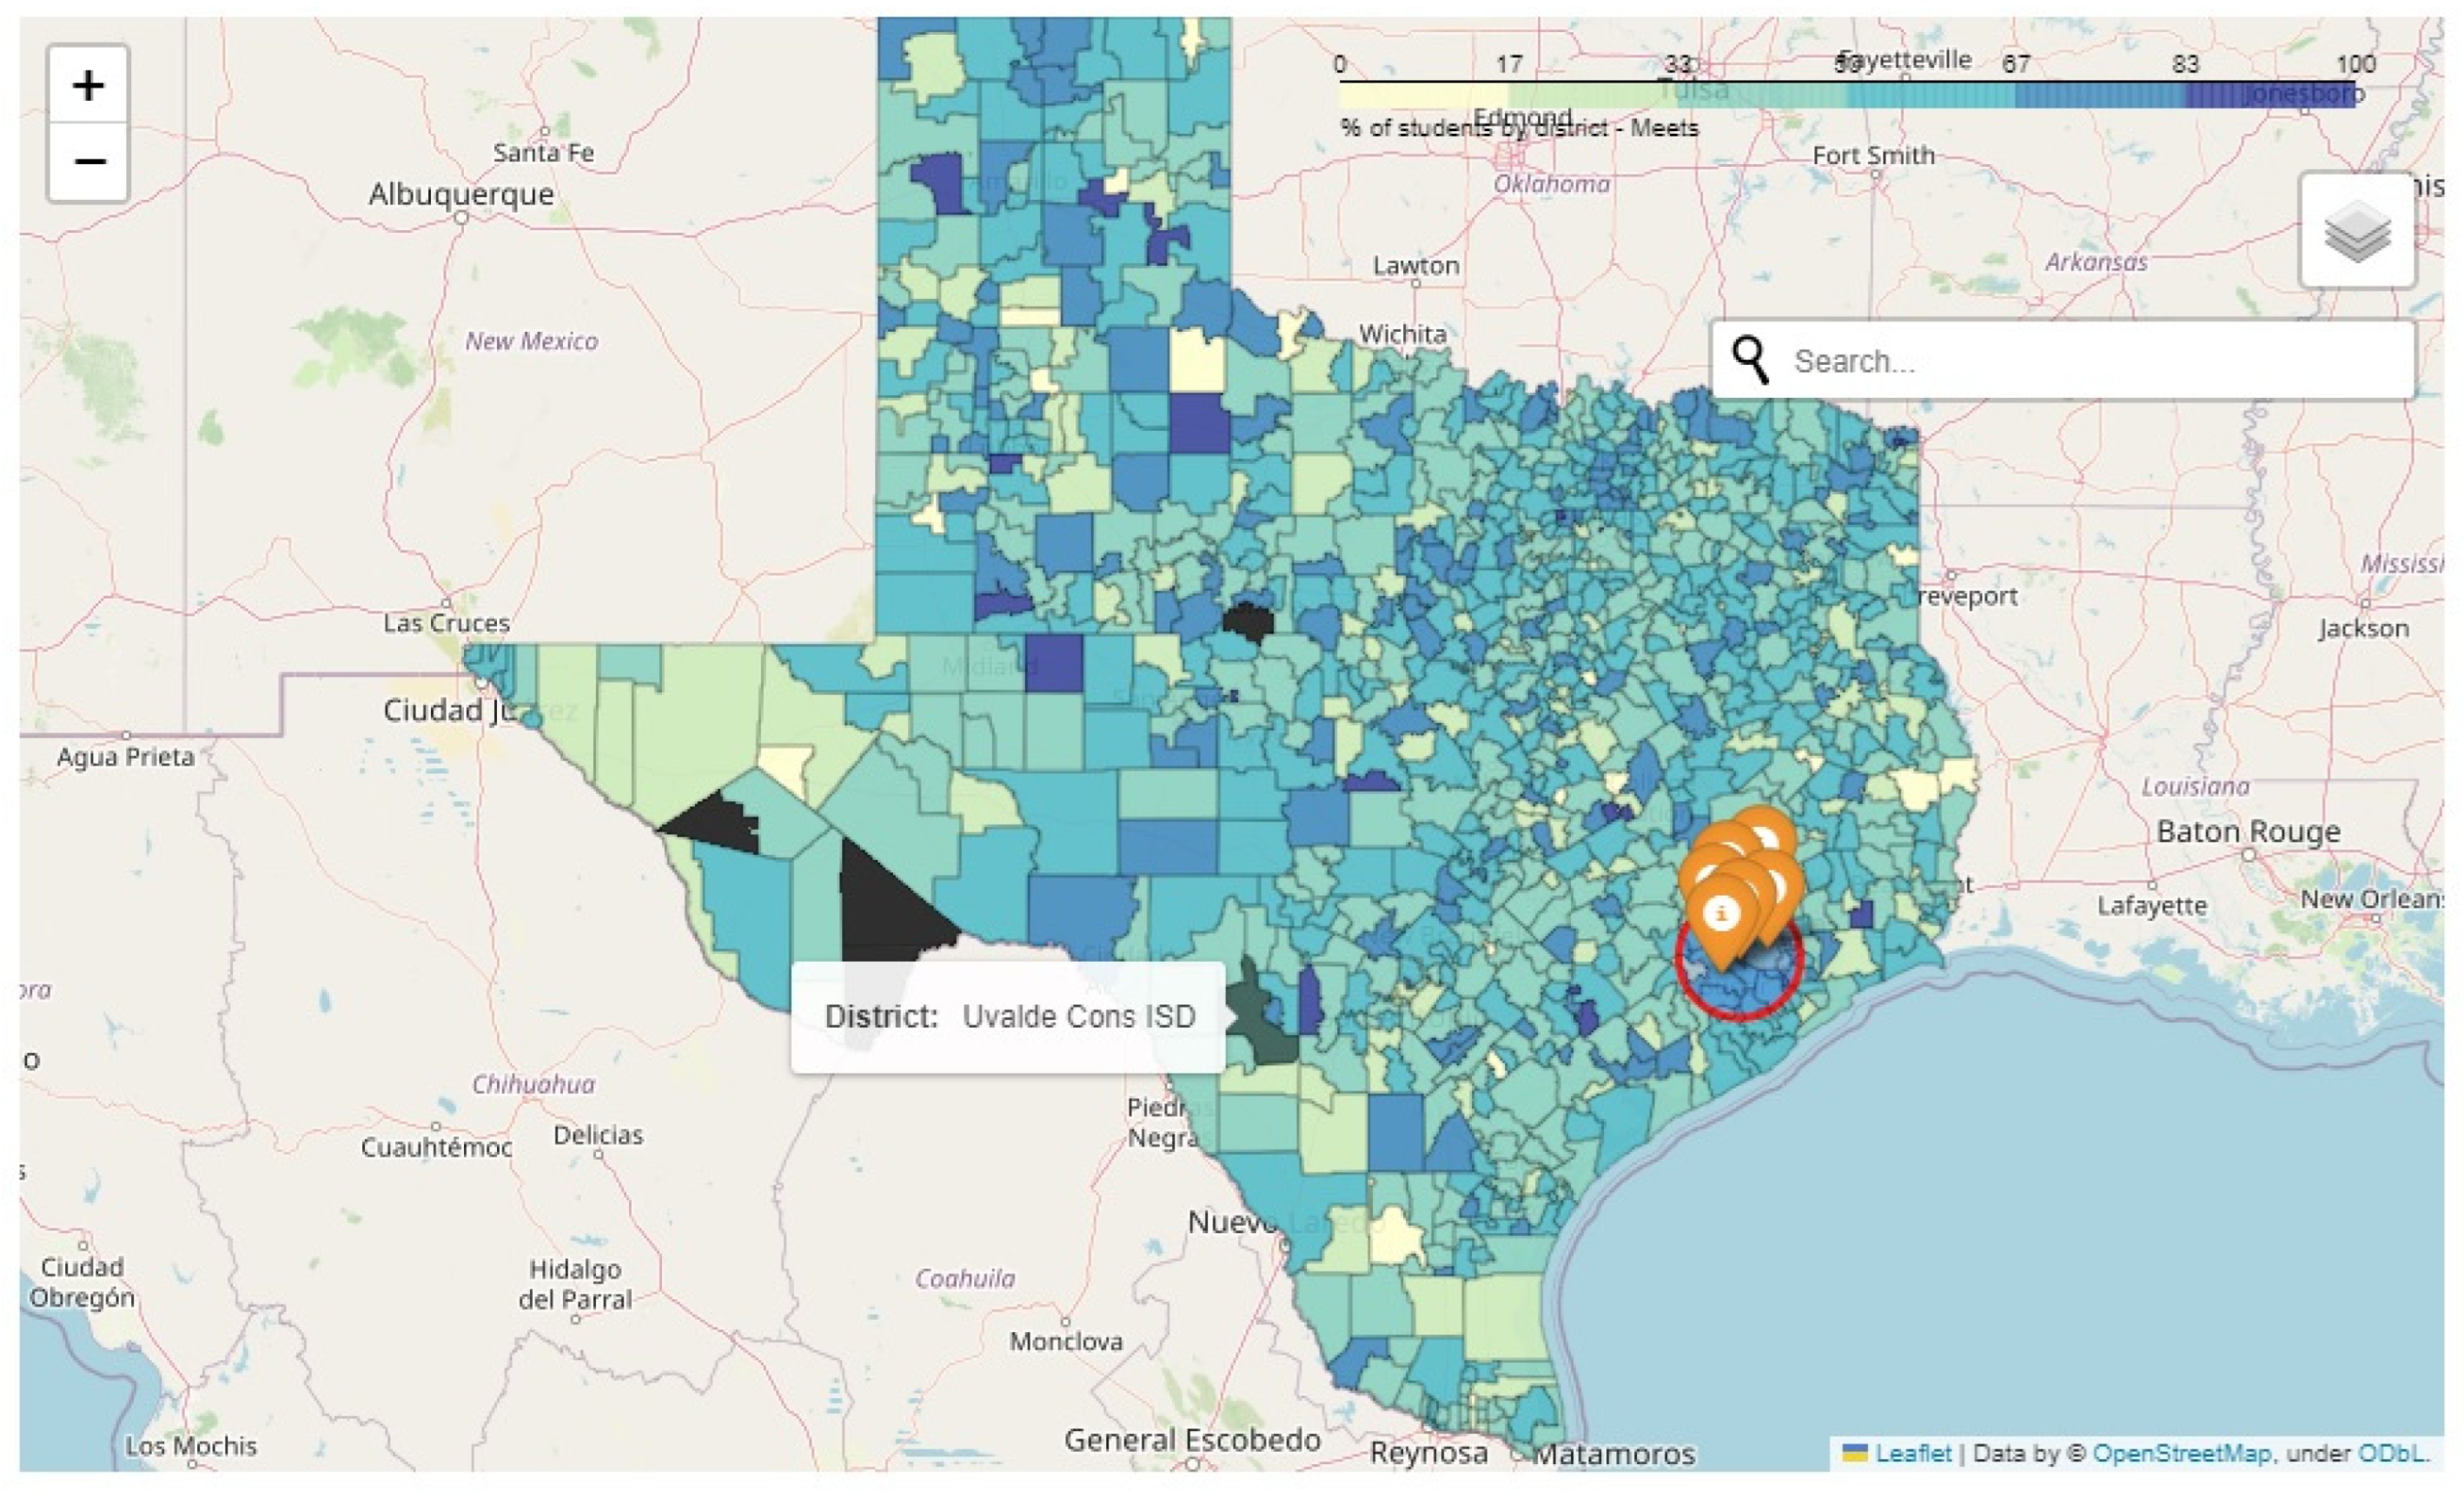Open the ODbL license link

pos(2391,1453)
